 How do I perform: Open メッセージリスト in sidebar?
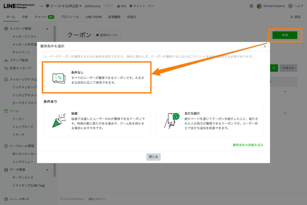click(24, 37)
